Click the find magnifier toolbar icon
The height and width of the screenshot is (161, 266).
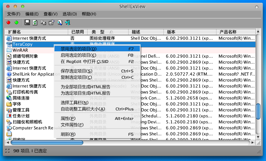[x=60, y=22]
